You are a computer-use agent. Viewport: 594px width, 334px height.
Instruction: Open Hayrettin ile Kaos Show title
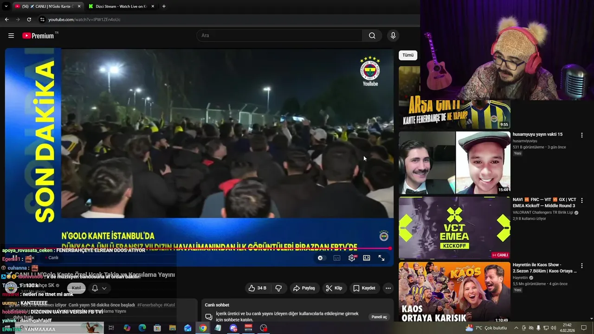coord(544,268)
